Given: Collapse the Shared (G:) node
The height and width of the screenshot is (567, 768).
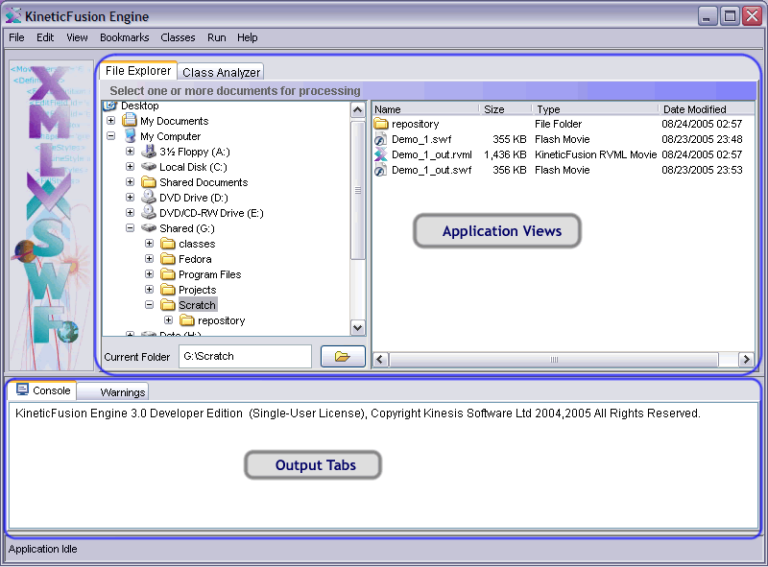Looking at the screenshot, I should point(130,228).
